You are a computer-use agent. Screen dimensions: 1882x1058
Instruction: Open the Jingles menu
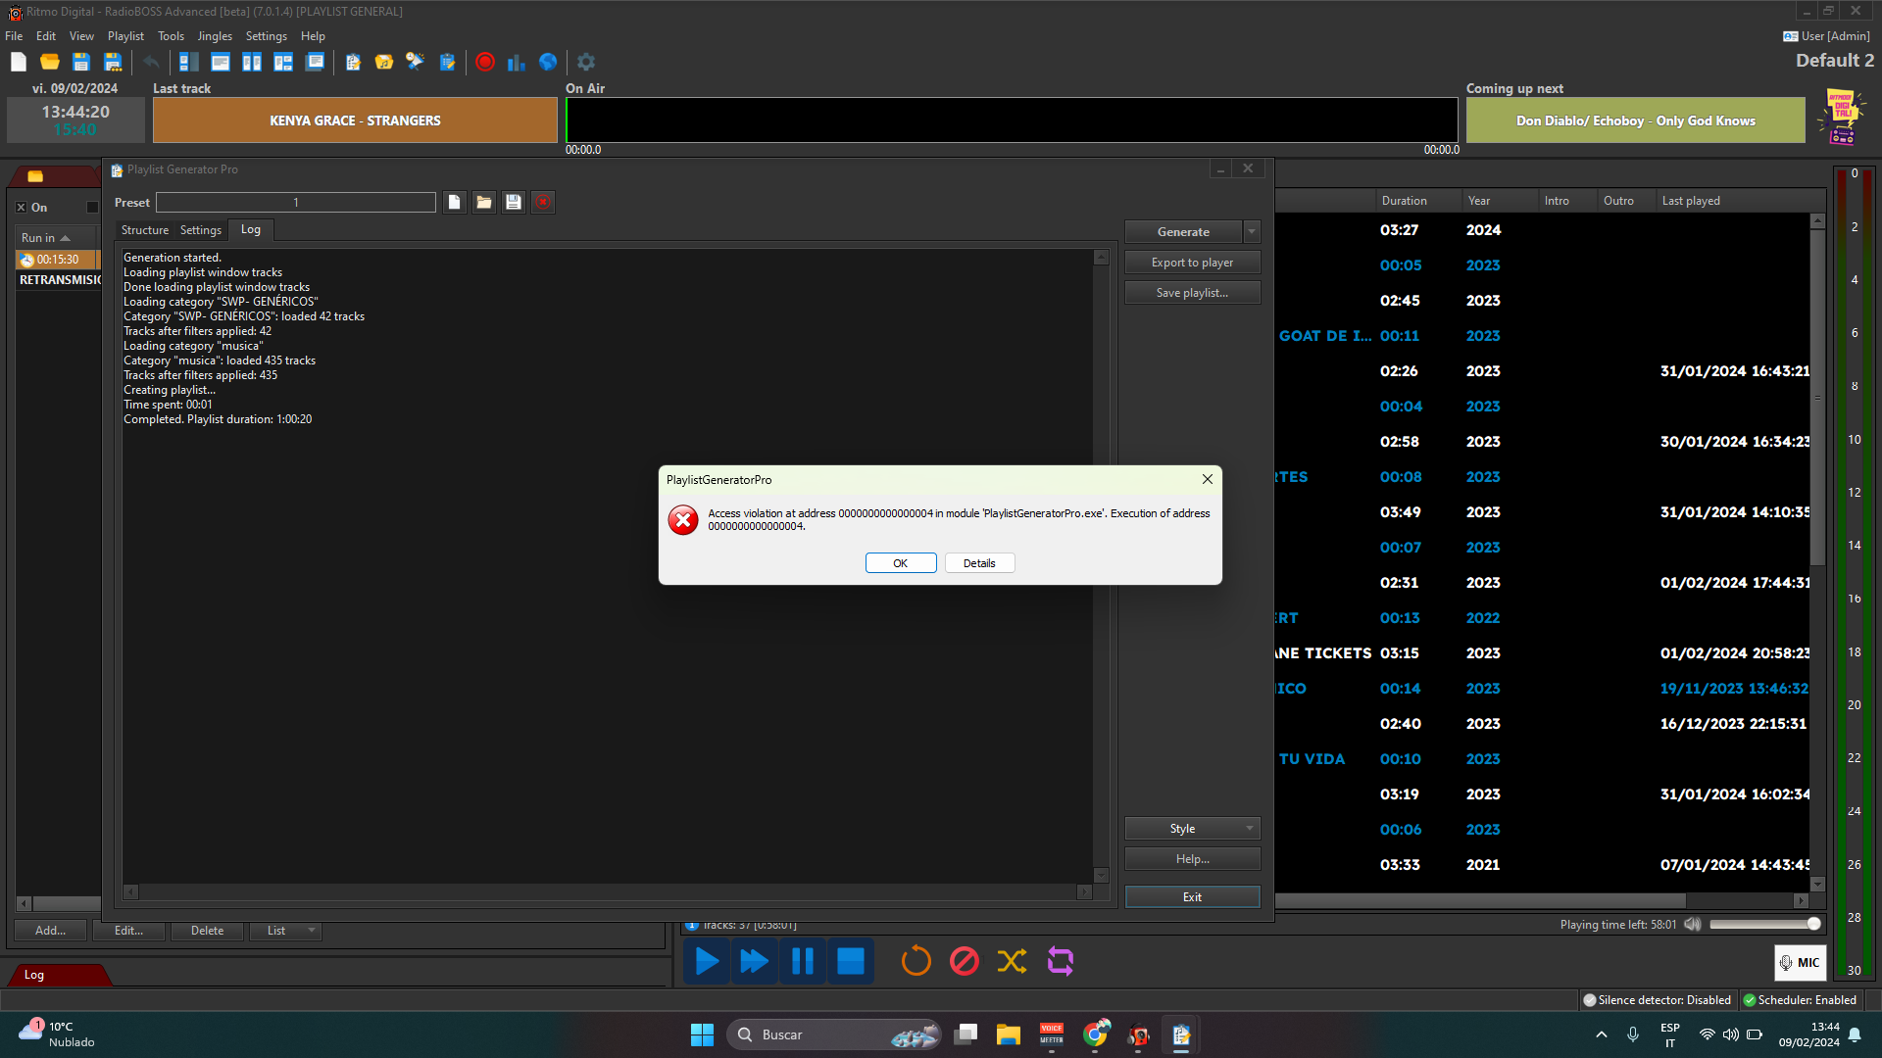(x=215, y=36)
